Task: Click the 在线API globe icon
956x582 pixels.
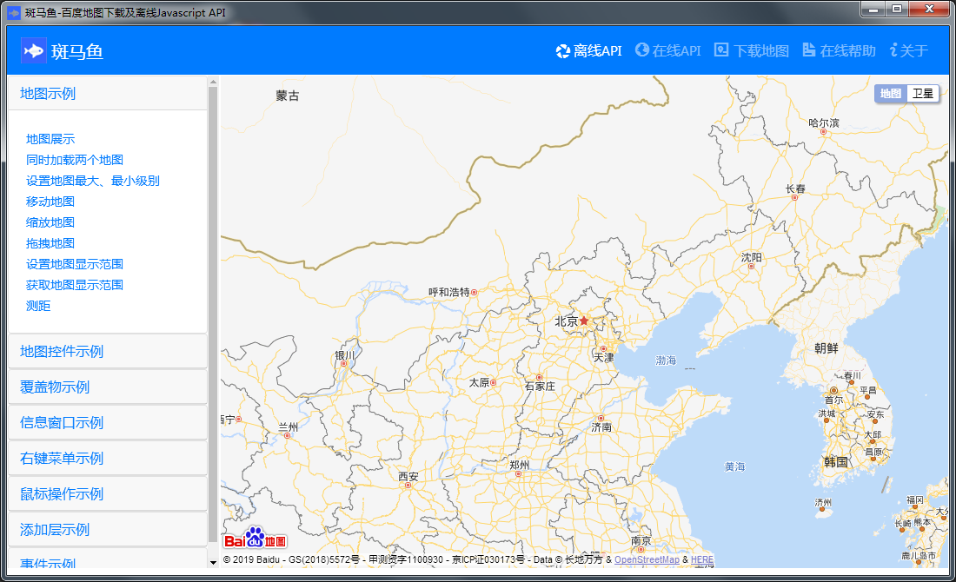Action: (641, 50)
